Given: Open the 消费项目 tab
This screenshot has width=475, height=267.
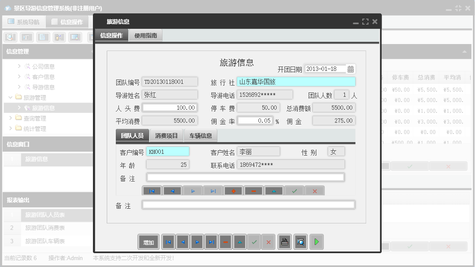Looking at the screenshot, I should 166,136.
